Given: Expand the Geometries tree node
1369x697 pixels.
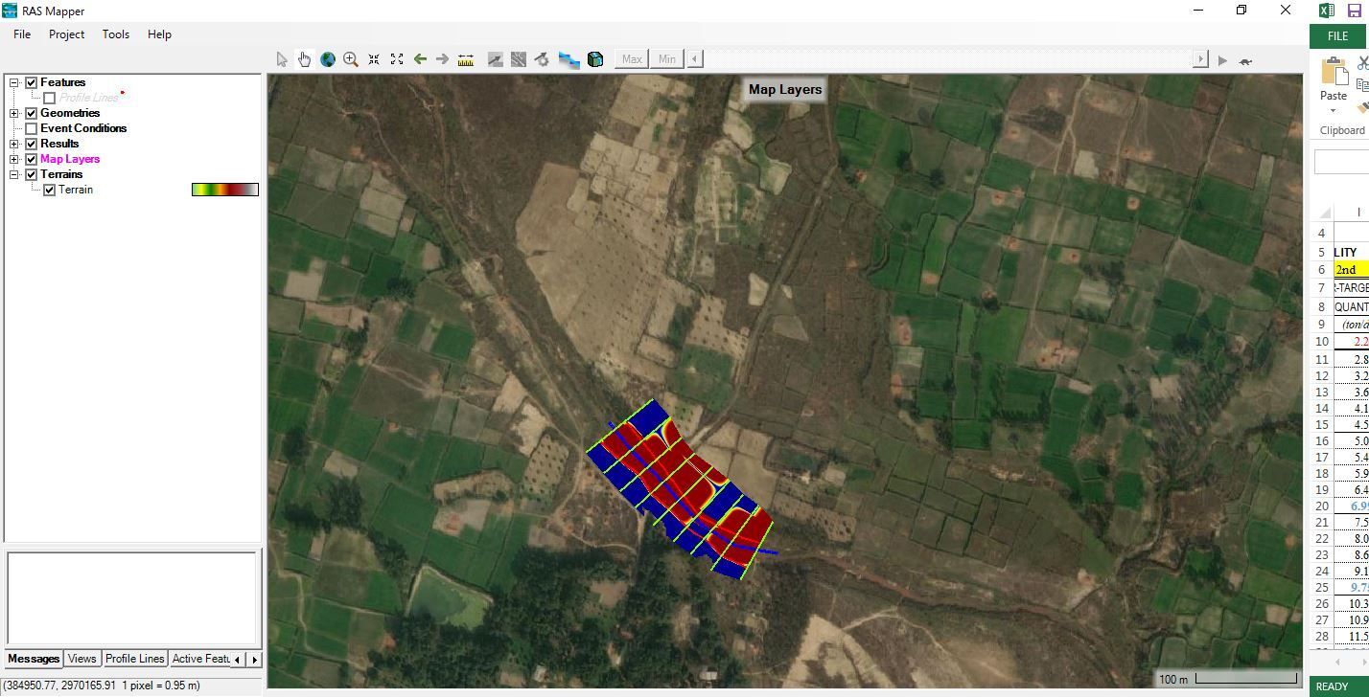Looking at the screenshot, I should coord(14,113).
